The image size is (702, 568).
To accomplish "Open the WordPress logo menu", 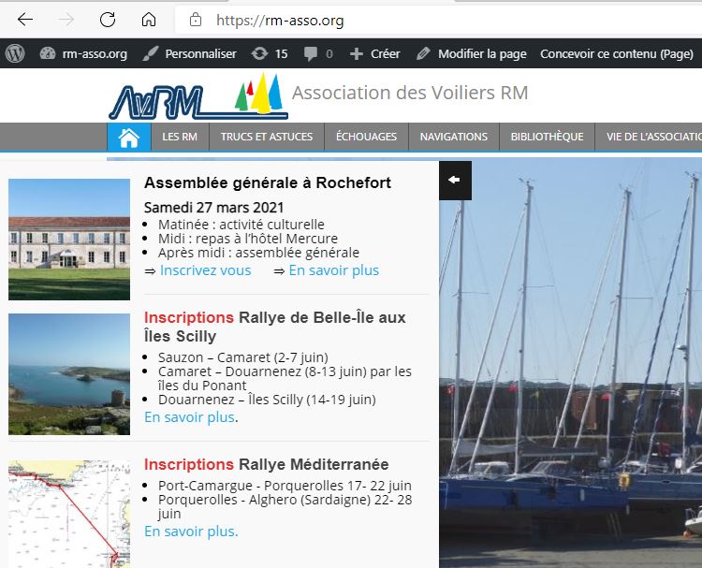I will coord(15,53).
